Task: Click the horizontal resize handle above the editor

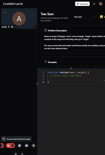Action: coord(71,68)
